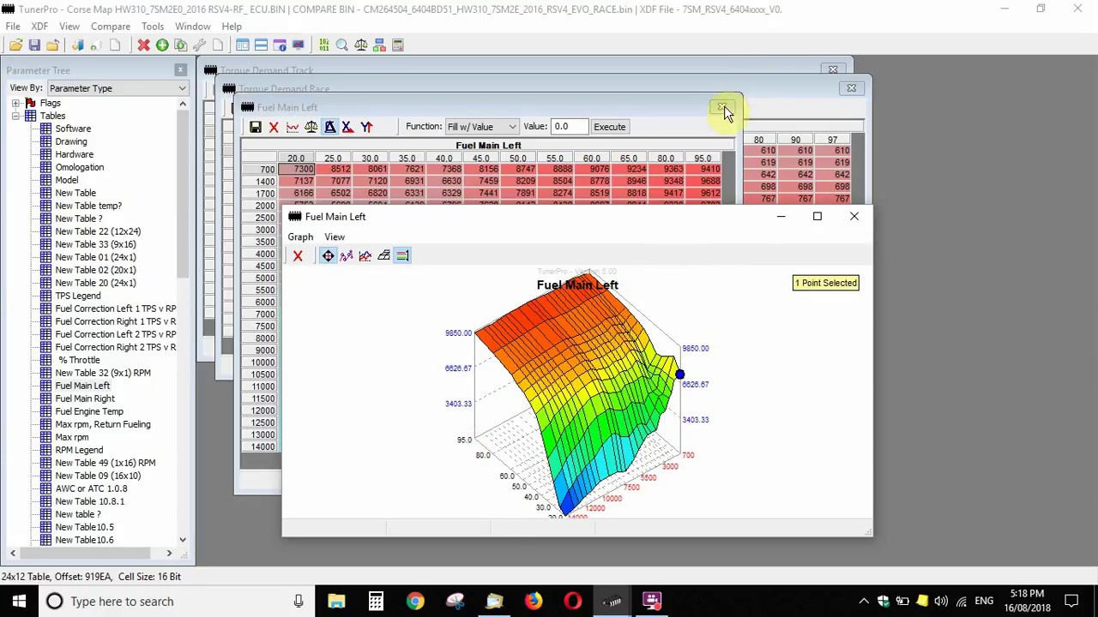Open the Help menu
1098x617 pixels.
pyautogui.click(x=232, y=27)
